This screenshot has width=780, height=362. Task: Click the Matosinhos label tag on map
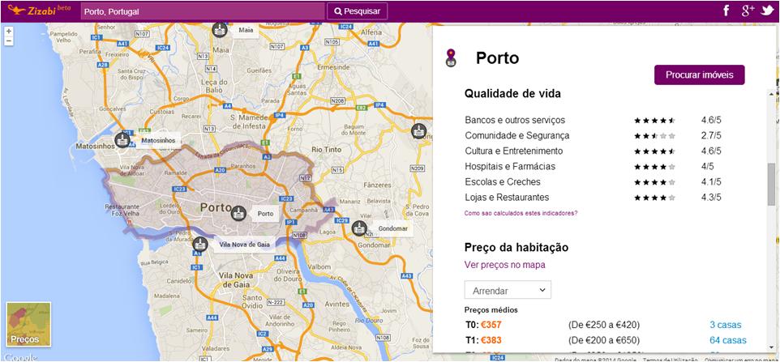pos(158,141)
